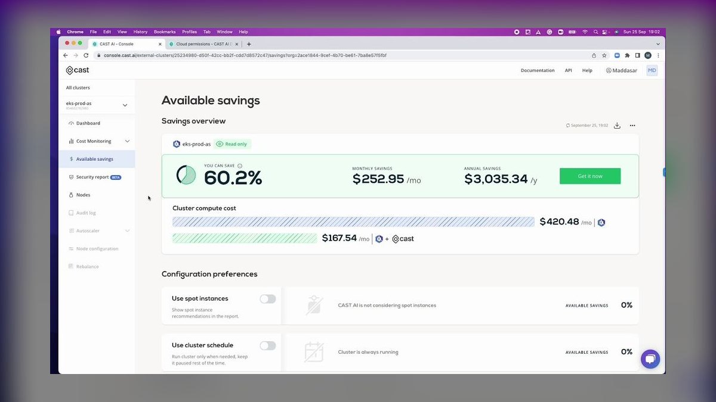Image resolution: width=716 pixels, height=402 pixels.
Task: Click the download report icon
Action: coord(617,126)
